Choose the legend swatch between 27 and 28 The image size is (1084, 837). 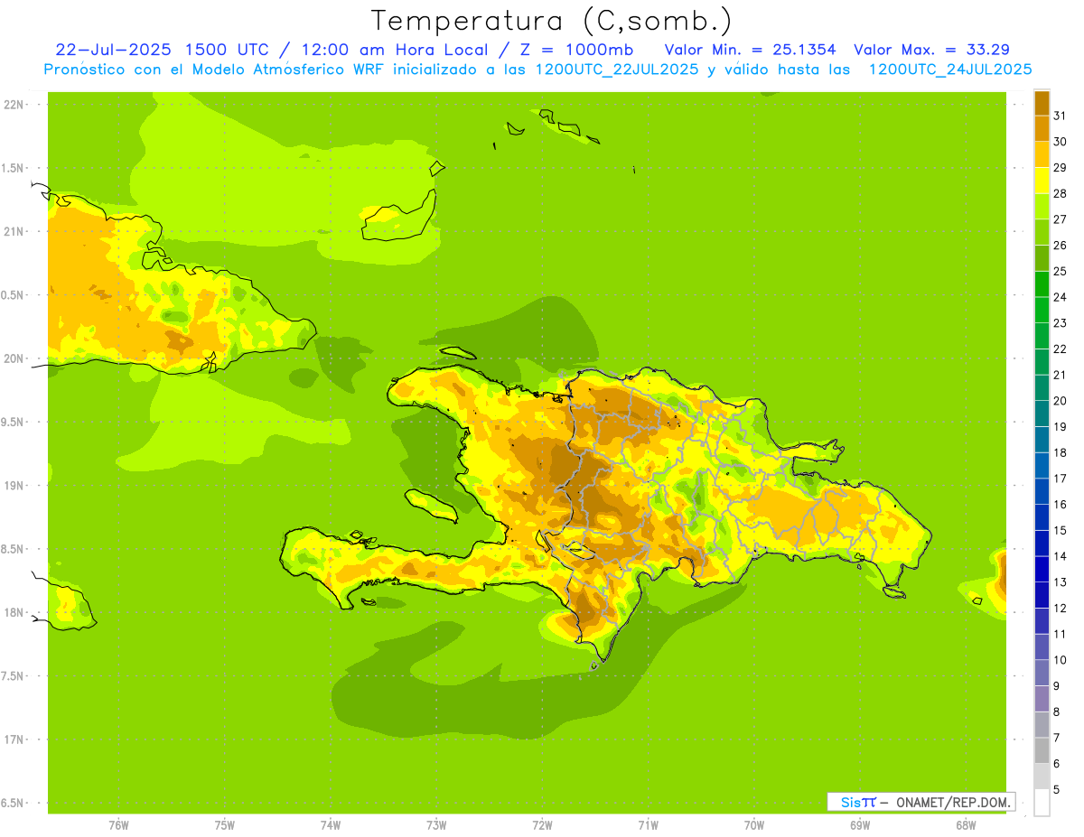(x=1042, y=206)
